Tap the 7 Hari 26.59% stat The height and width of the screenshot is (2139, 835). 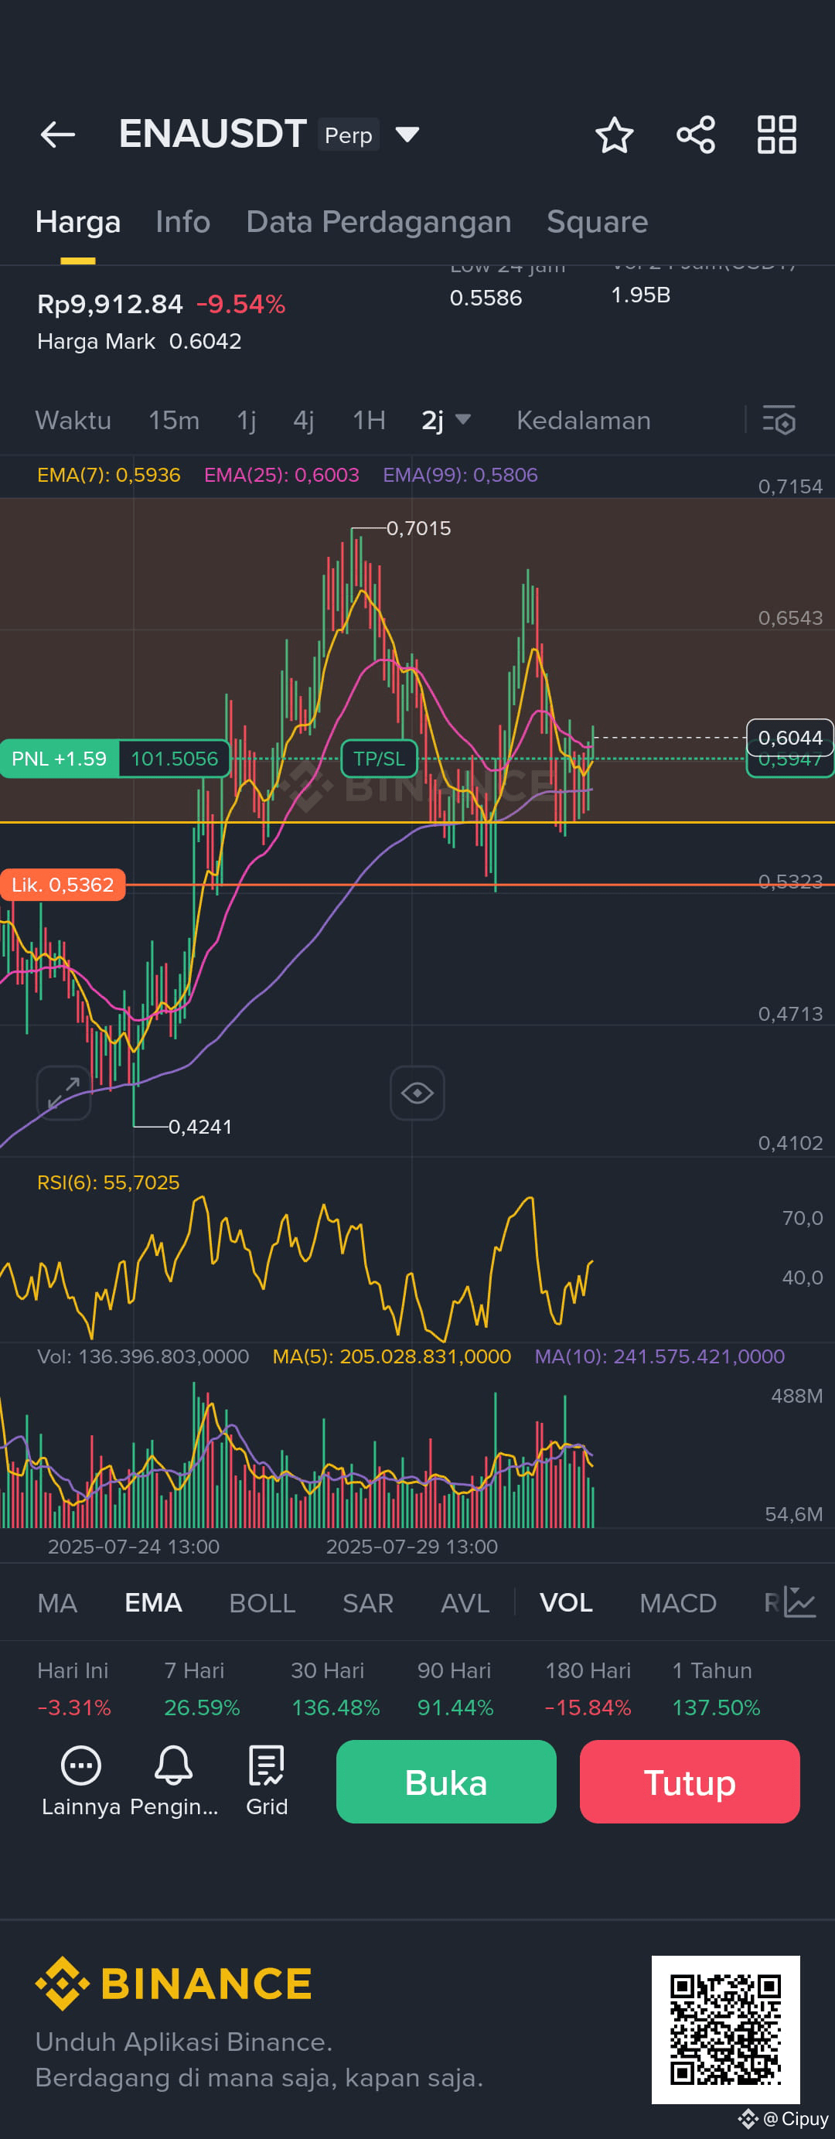[x=202, y=1688]
